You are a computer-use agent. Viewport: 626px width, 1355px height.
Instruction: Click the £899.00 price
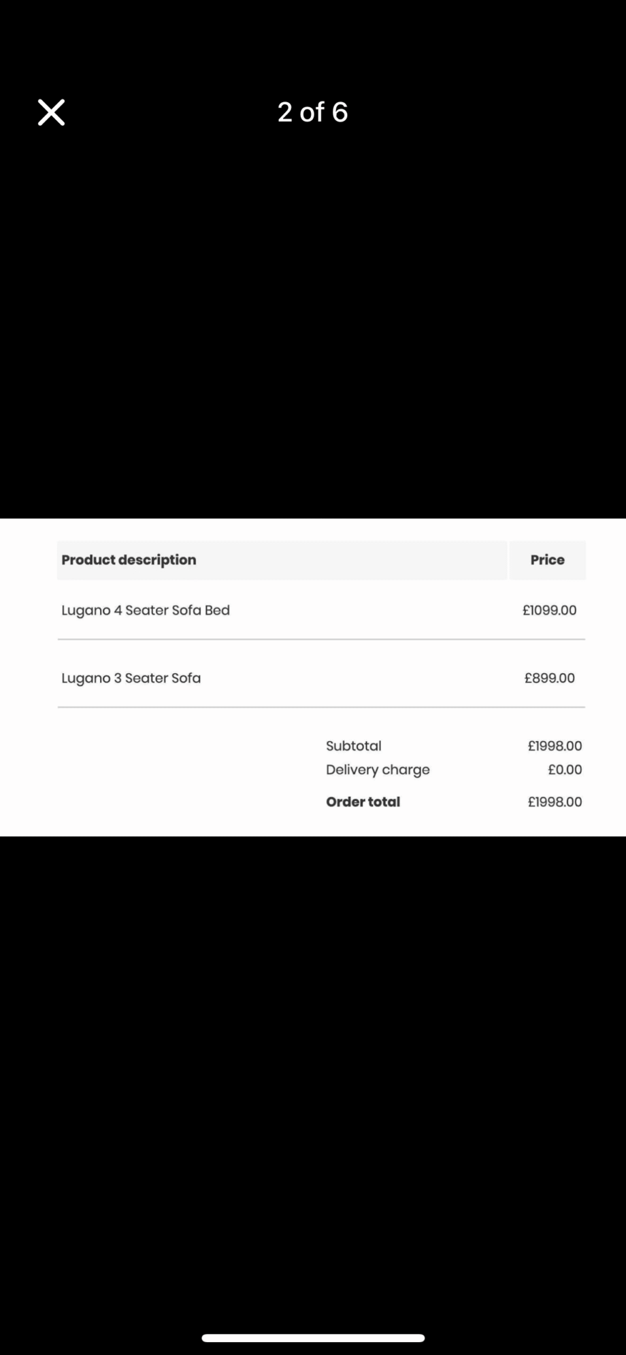pyautogui.click(x=549, y=678)
